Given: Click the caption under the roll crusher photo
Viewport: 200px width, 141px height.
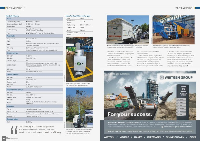Looking at the screenshot, I should (x=171, y=46).
